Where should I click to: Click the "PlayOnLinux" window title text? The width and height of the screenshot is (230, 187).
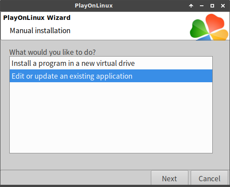(94, 6)
